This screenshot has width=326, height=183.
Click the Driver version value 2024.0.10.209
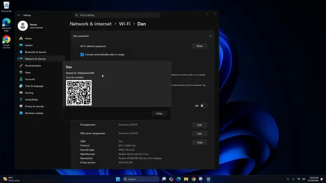(126, 163)
